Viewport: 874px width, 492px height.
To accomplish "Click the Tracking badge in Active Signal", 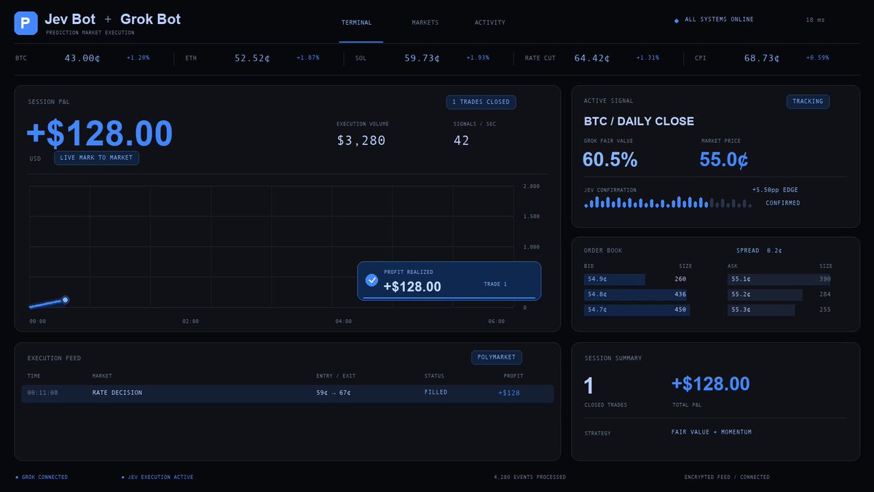I will 808,102.
